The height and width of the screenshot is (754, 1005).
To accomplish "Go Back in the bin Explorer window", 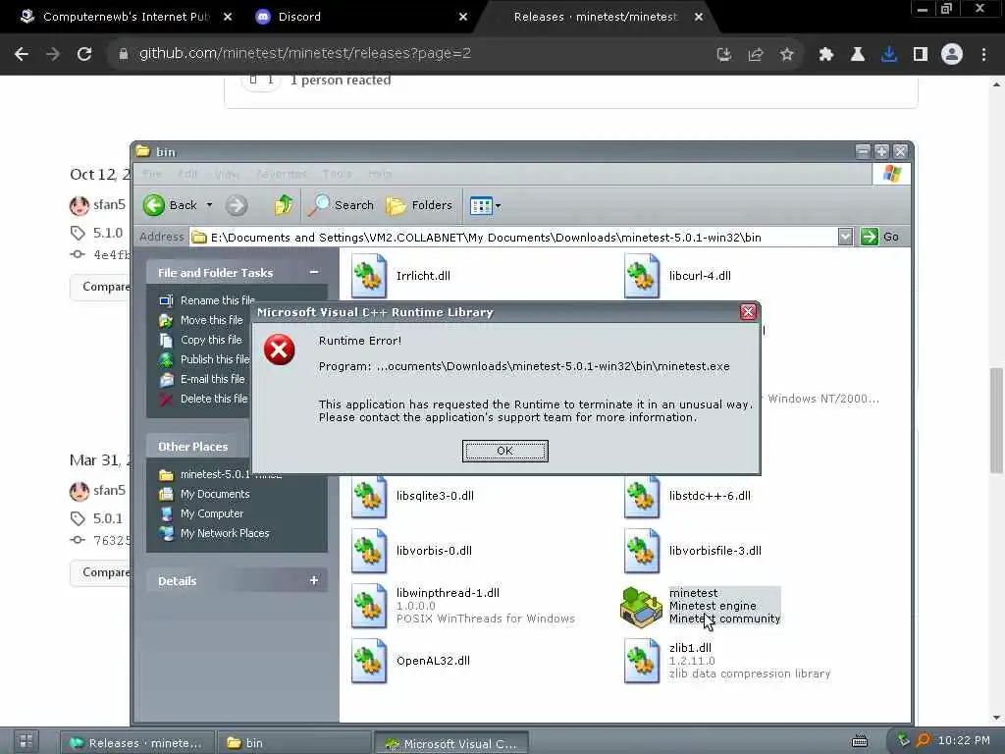I will (169, 205).
